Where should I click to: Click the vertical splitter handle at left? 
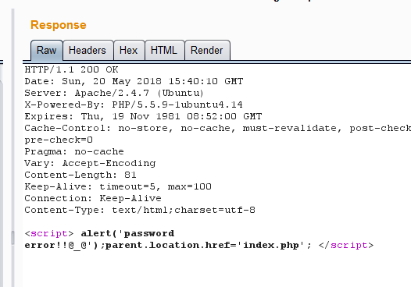tap(13, 238)
